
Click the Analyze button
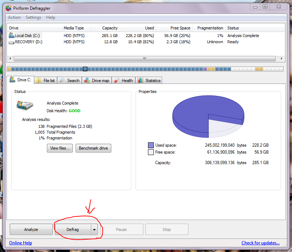pyautogui.click(x=31, y=229)
